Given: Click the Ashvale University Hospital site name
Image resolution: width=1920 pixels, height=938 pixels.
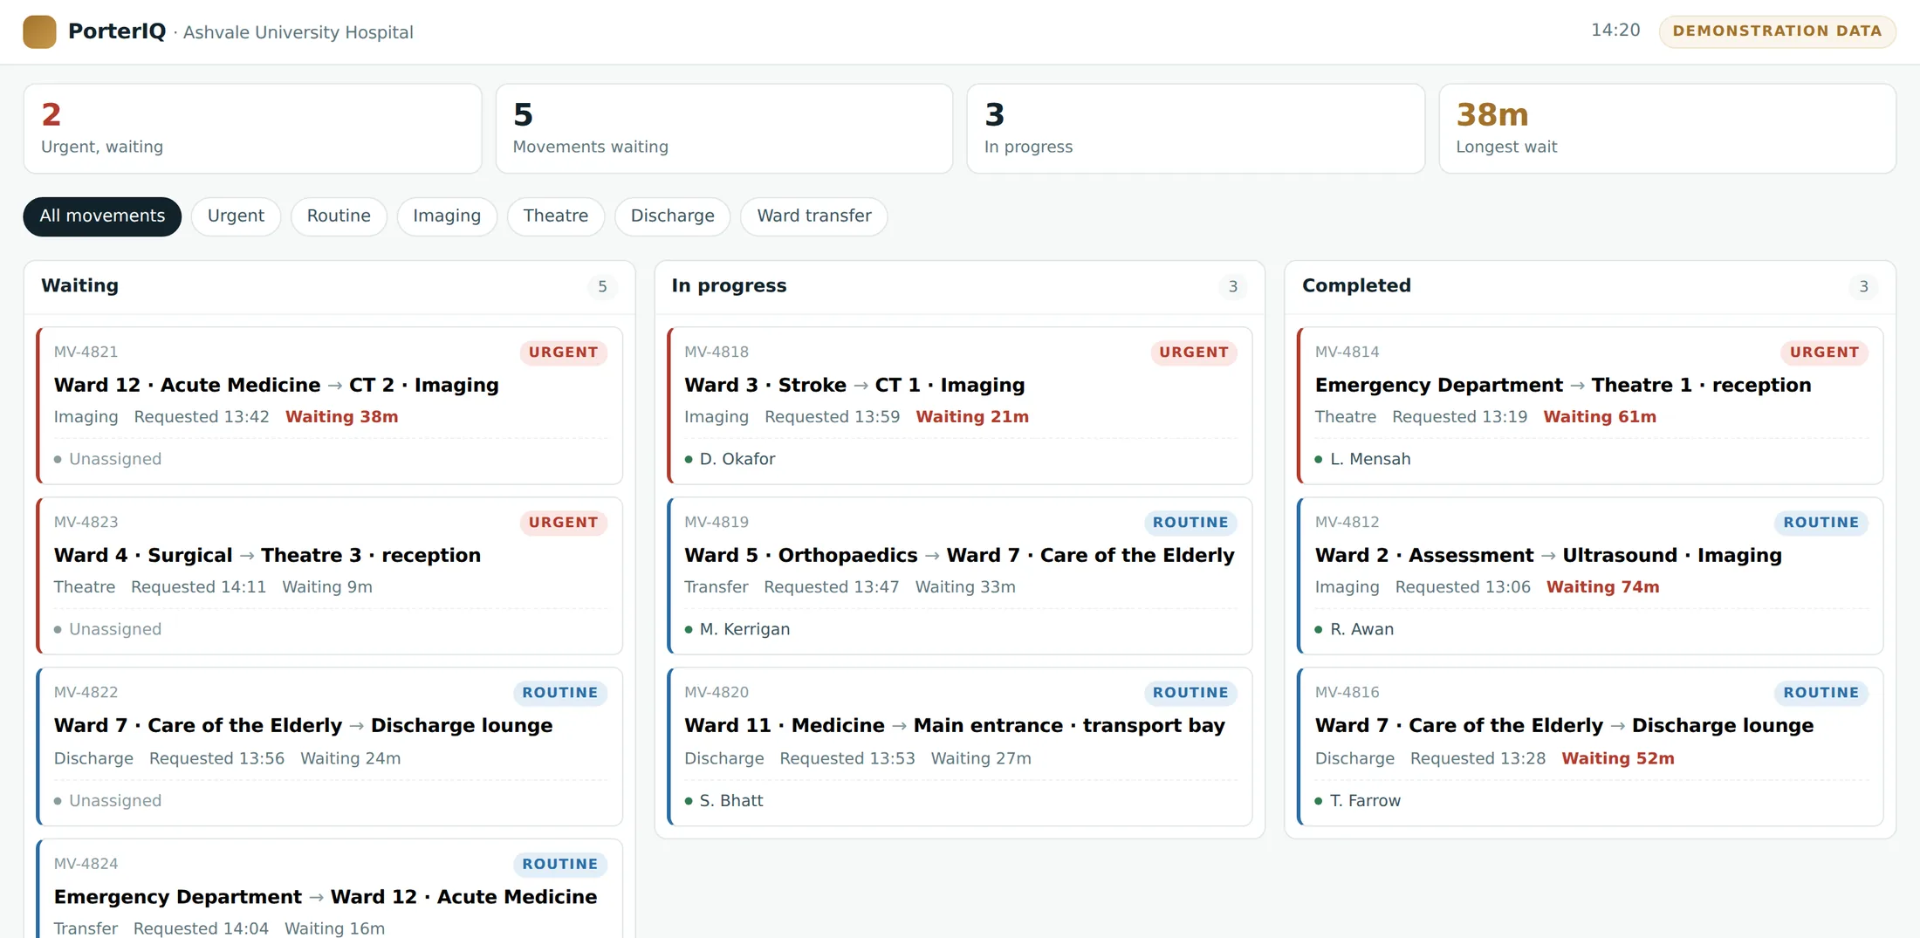Looking at the screenshot, I should [x=298, y=32].
